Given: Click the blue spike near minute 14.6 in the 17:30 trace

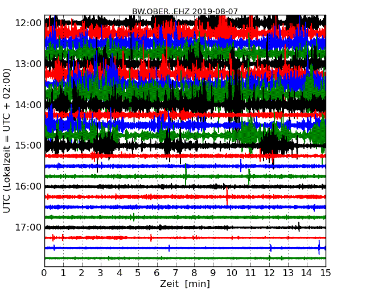Looking at the screenshot, I should click(319, 248).
